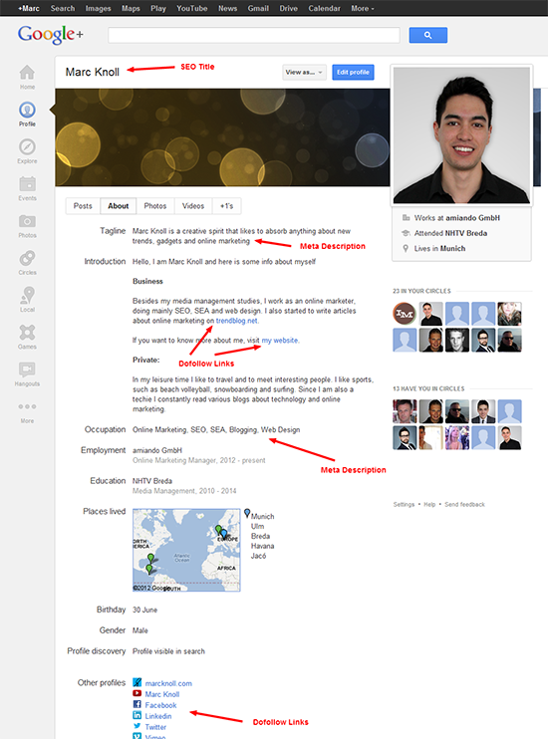Open Calendar in the top bar

[x=325, y=8]
